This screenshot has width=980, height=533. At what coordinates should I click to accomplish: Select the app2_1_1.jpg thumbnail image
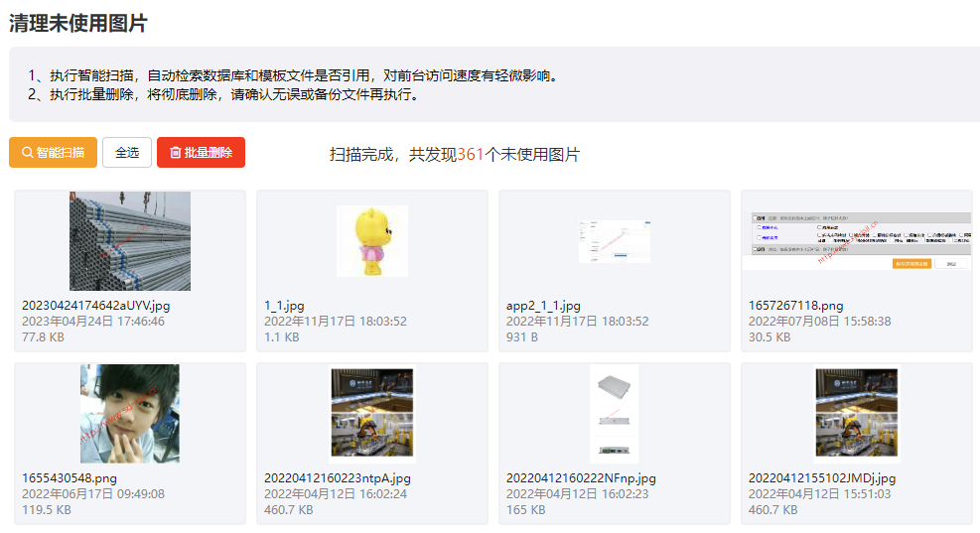(x=614, y=241)
